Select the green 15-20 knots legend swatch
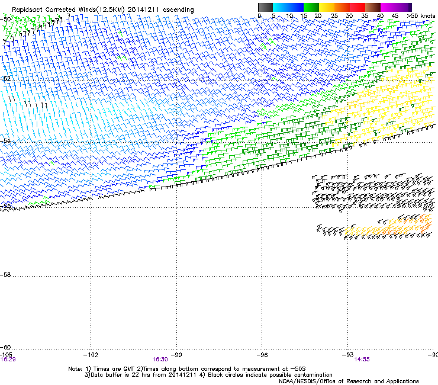 311,7
